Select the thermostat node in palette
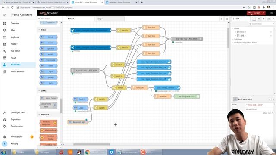This screenshot has width=276, height=155. point(49,60)
